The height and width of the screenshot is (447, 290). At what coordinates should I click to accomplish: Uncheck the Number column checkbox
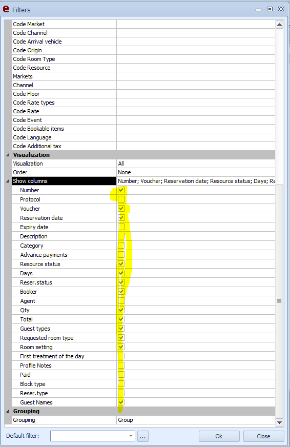(121, 190)
